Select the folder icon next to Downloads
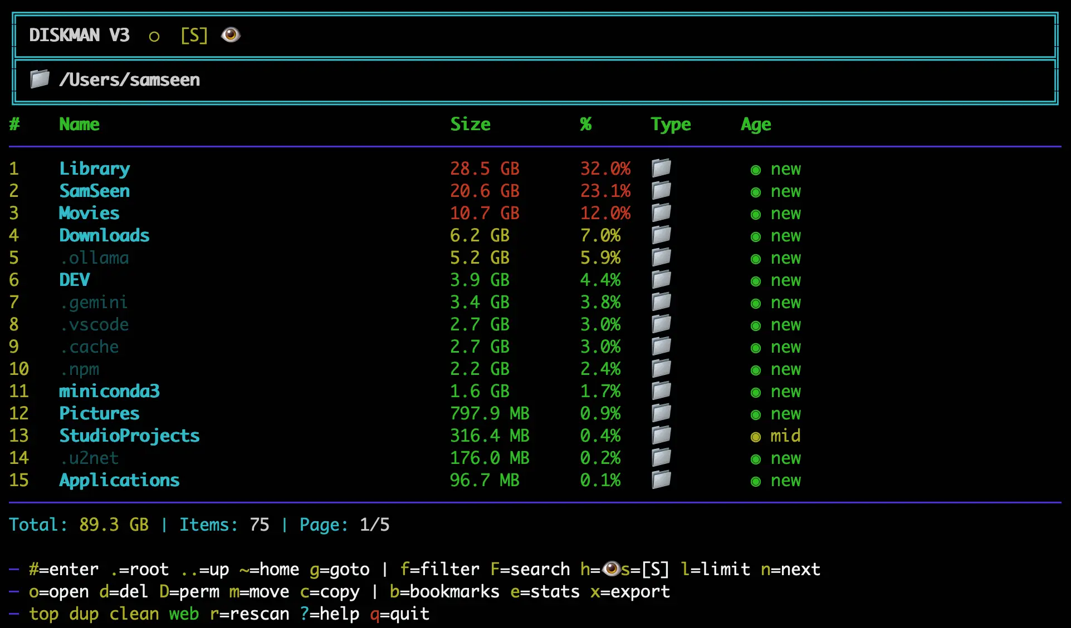Viewport: 1071px width, 628px height. click(x=661, y=234)
